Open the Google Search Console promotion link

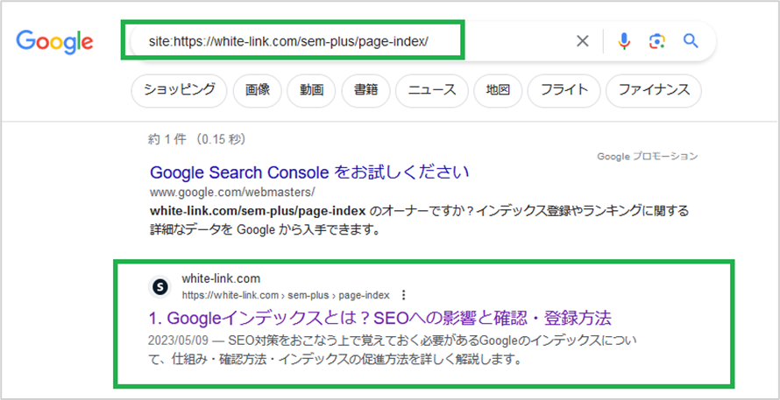click(309, 173)
